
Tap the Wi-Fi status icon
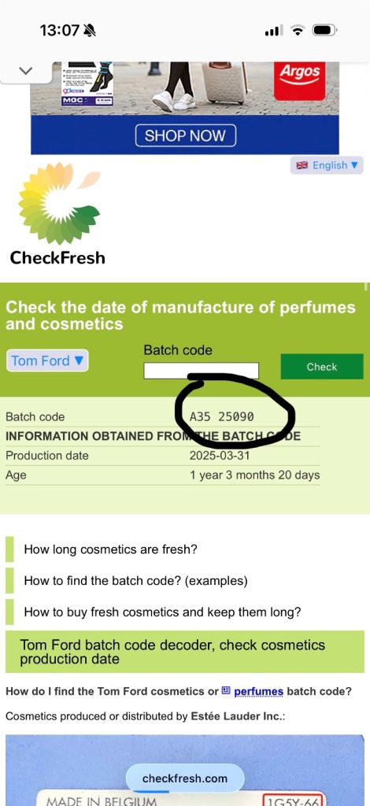tap(298, 31)
